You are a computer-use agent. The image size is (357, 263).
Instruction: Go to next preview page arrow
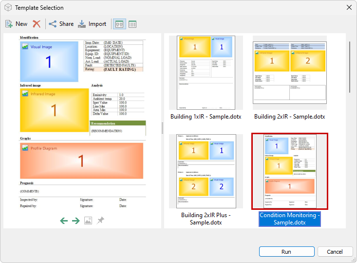pyautogui.click(x=76, y=221)
